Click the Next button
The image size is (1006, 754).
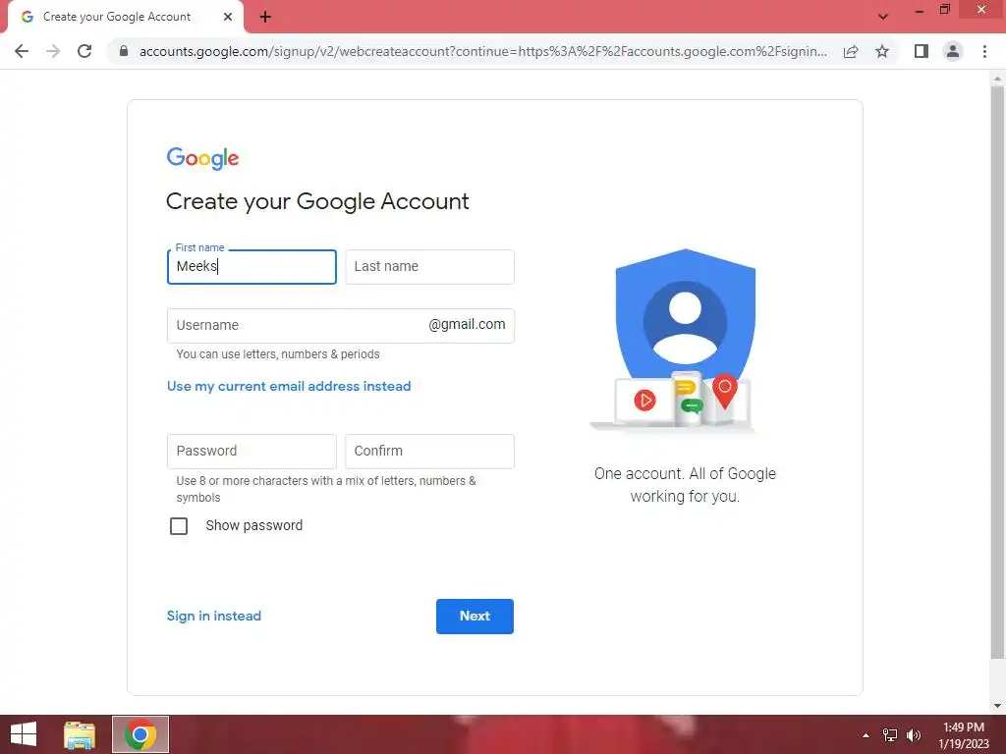(475, 617)
